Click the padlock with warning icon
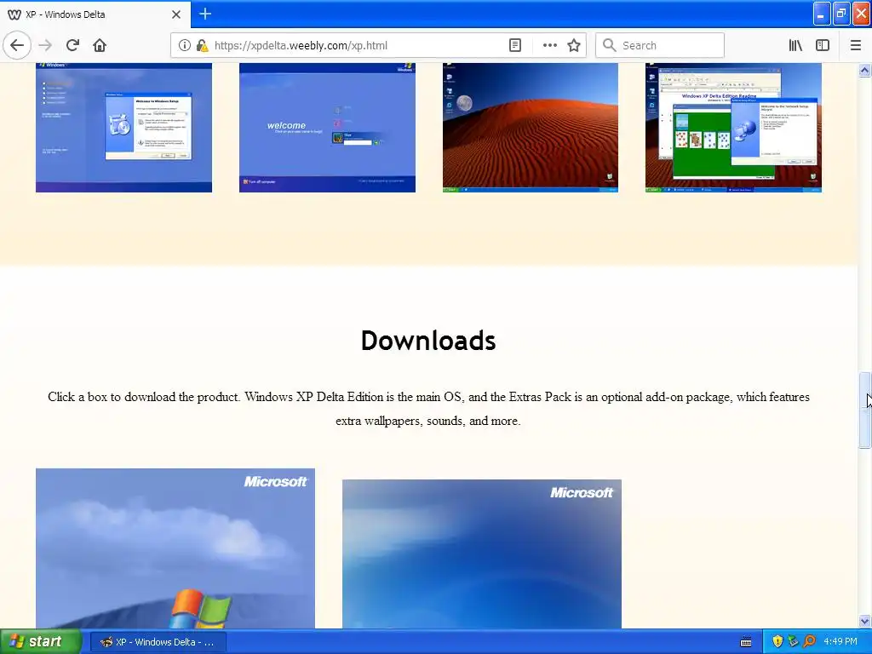Viewport: 872px width, 654px height. pos(202,45)
